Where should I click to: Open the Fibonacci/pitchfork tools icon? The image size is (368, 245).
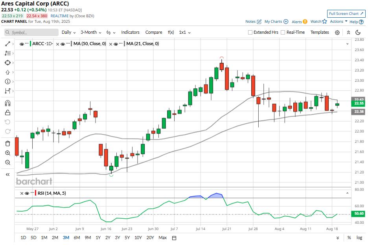pyautogui.click(x=7, y=53)
